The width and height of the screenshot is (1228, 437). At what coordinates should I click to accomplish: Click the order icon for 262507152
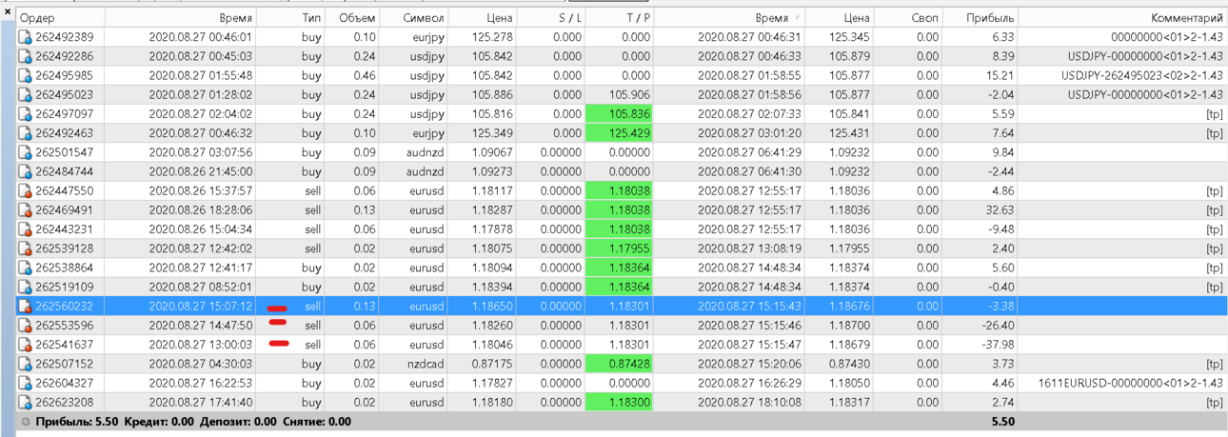coord(26,364)
